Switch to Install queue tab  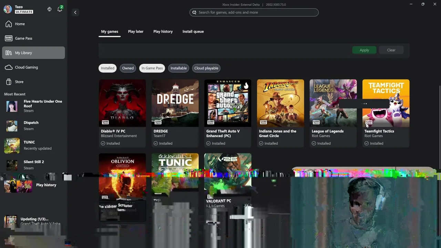(x=193, y=31)
